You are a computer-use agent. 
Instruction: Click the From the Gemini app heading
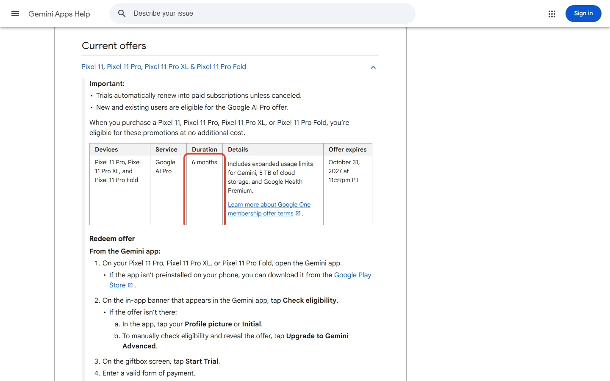coord(125,251)
